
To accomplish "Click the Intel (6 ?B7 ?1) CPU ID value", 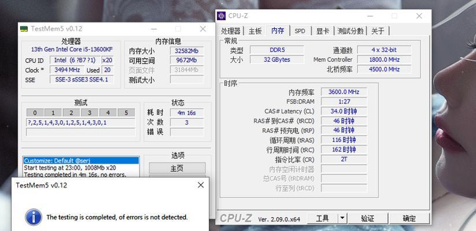I will click(75, 60).
